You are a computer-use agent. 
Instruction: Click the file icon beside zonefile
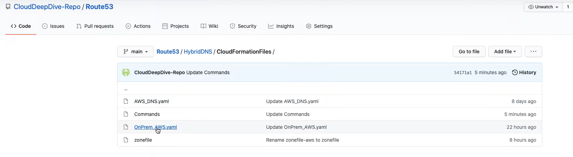pyautogui.click(x=126, y=140)
